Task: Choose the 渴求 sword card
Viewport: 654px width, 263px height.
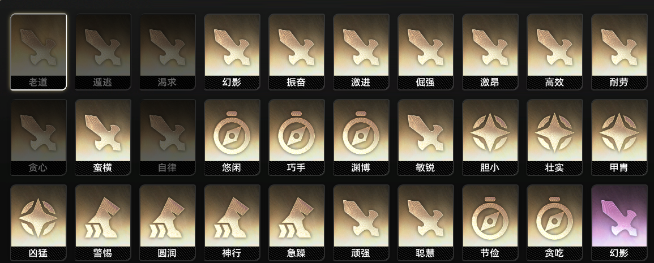Action: (168, 51)
